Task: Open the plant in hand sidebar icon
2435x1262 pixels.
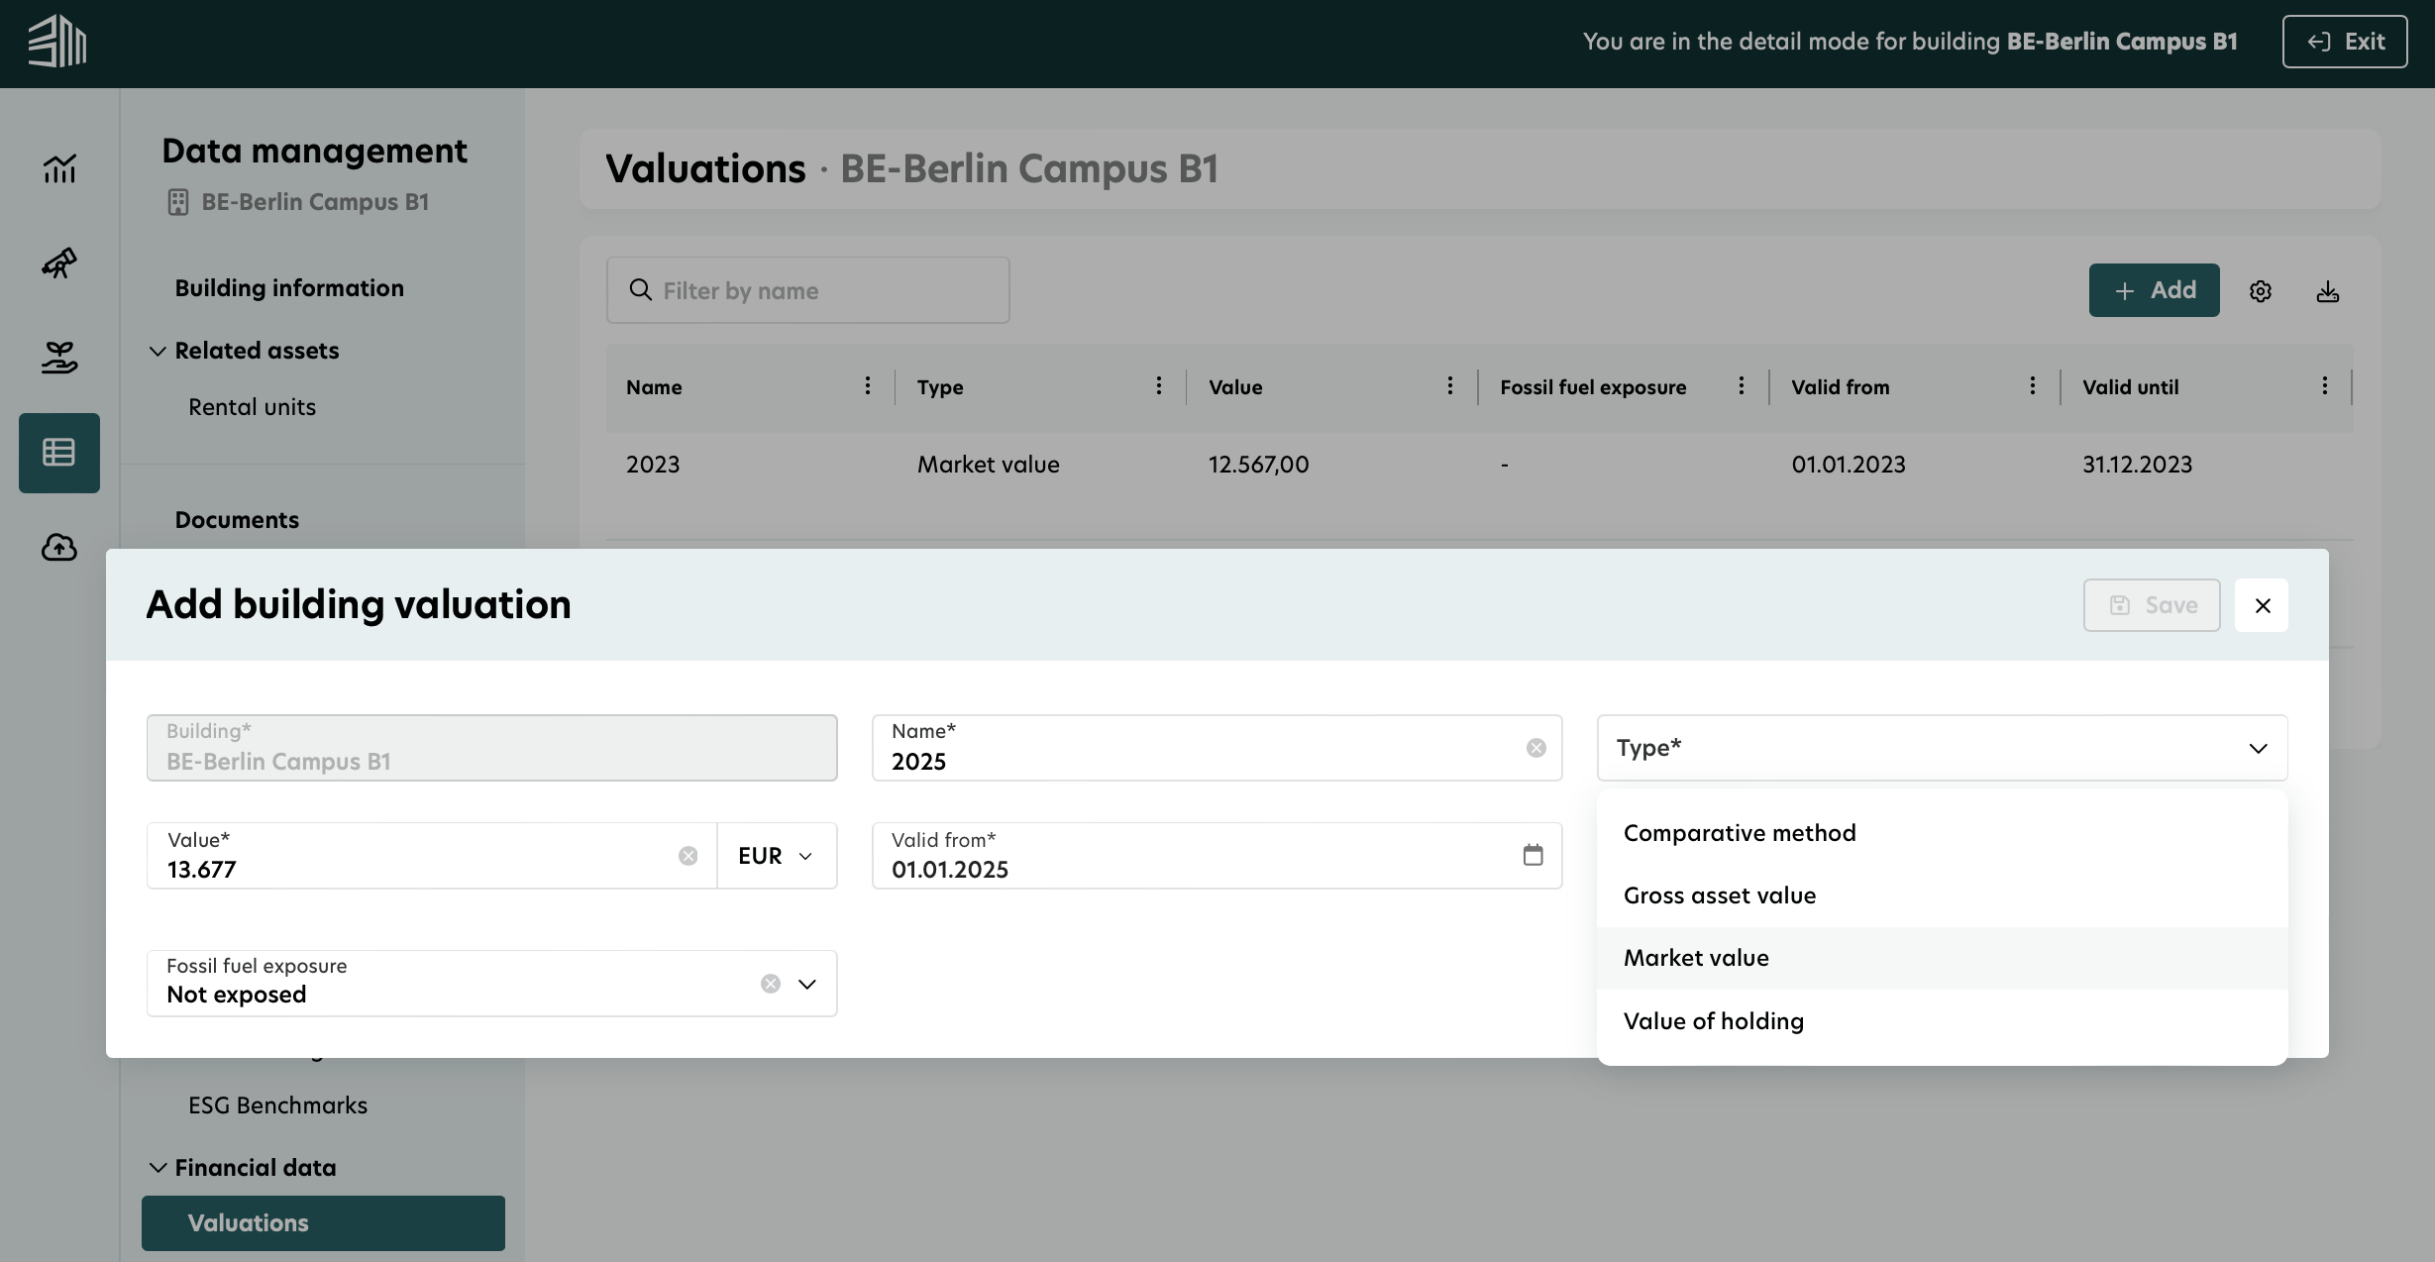Action: [59, 357]
